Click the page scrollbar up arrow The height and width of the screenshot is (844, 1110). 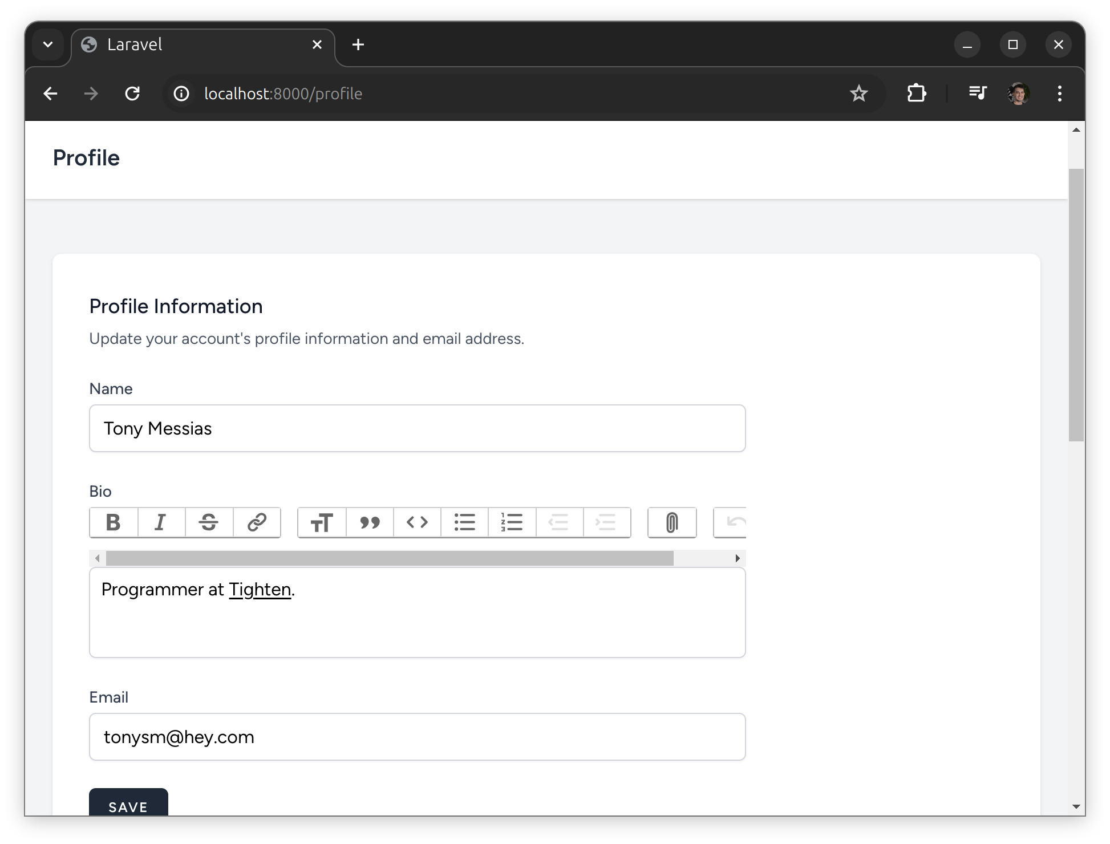tap(1076, 130)
